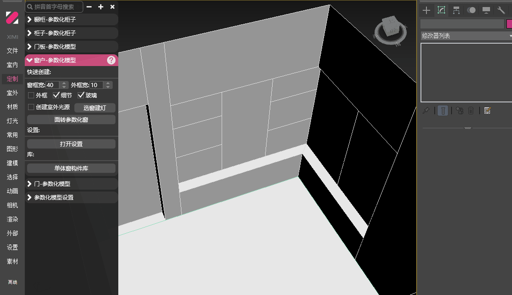Open the 室外 sidebar menu
Viewport: 512px width, 295px height.
[x=13, y=93]
